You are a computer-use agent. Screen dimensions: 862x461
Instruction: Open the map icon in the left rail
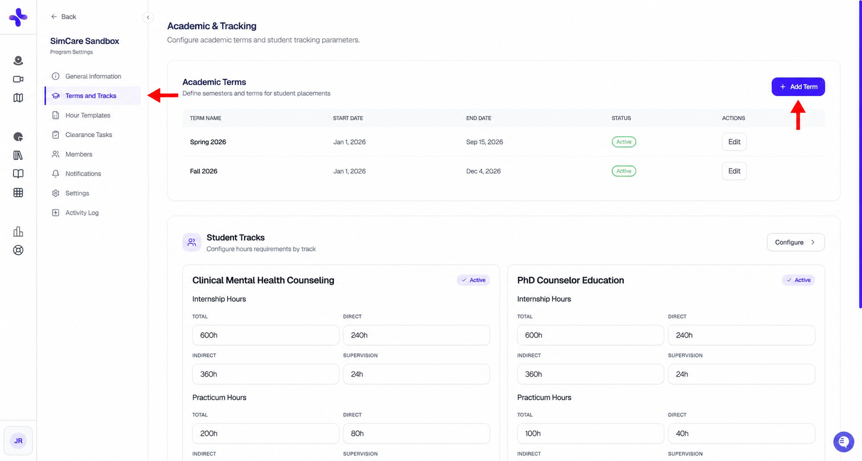(x=18, y=98)
